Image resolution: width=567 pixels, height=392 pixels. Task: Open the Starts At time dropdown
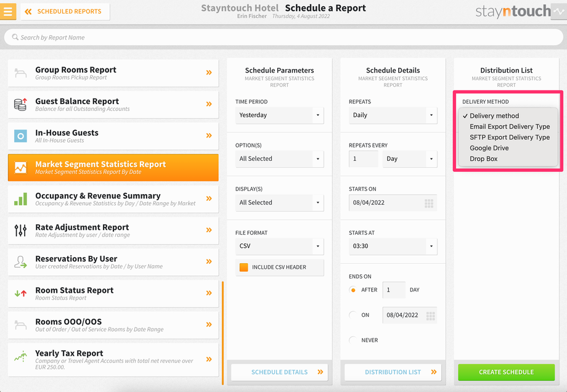(393, 247)
